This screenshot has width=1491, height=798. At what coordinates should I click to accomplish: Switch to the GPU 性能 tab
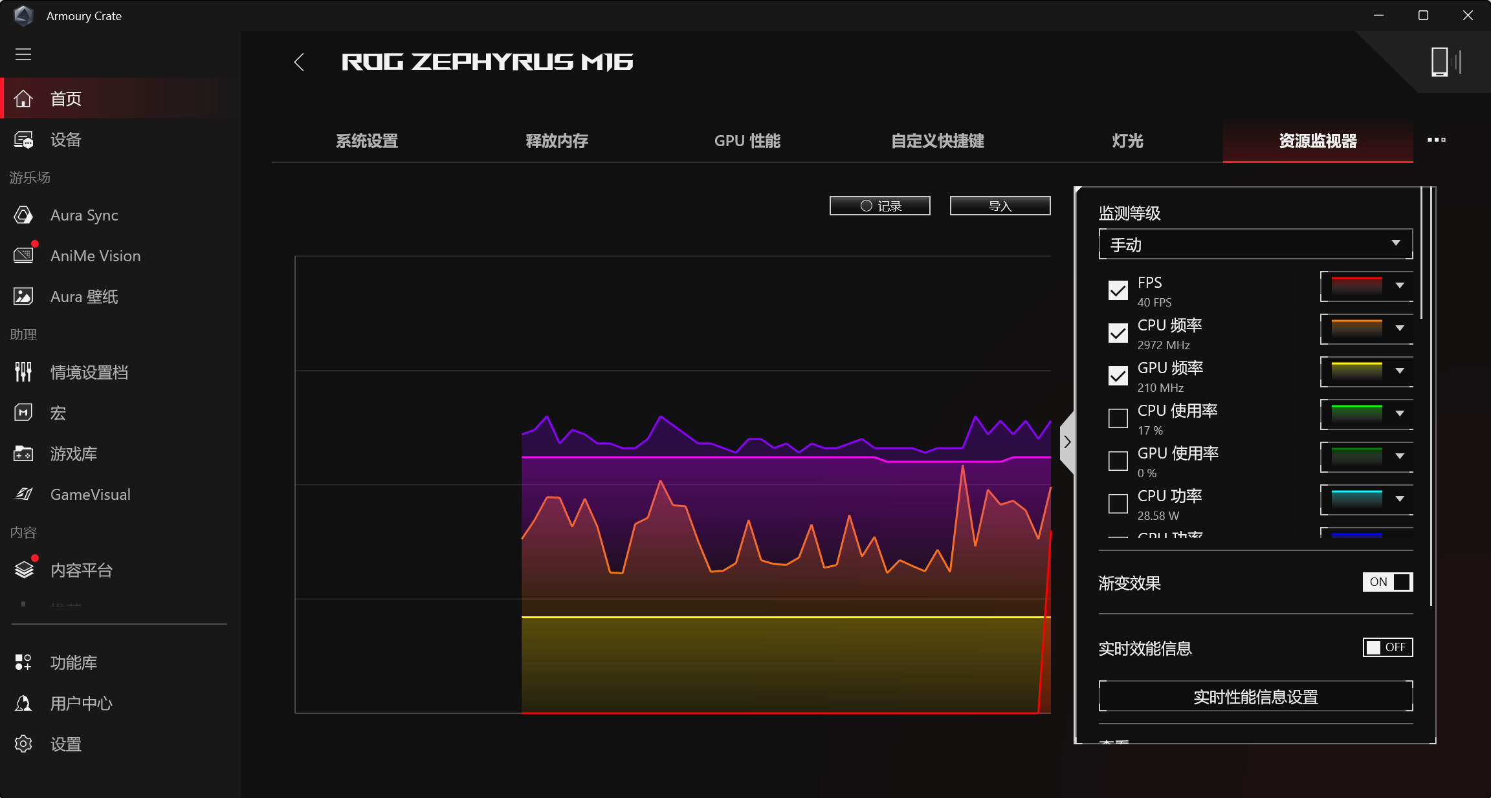[x=747, y=141]
